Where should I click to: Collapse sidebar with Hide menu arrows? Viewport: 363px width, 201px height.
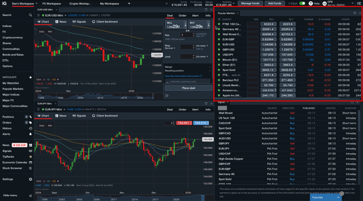30,196
